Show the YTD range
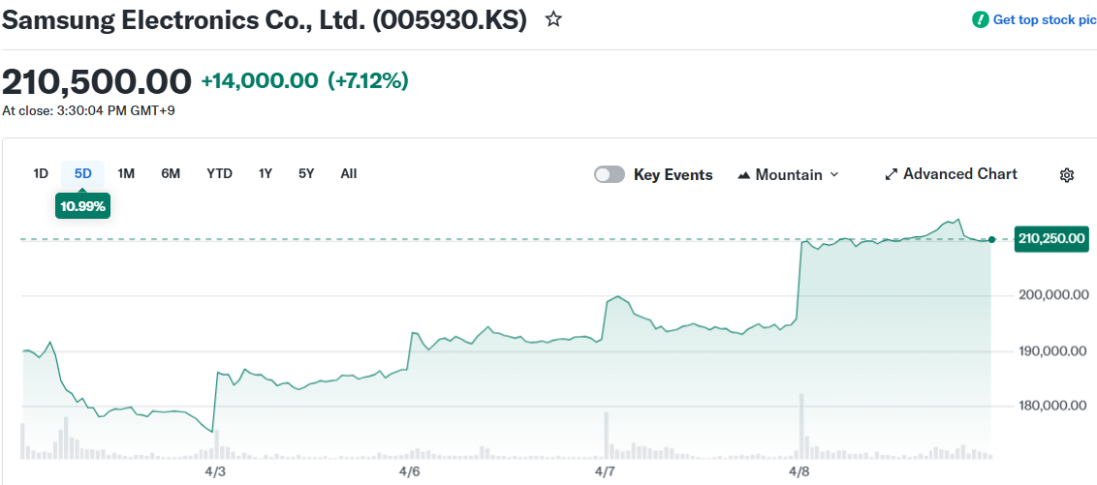The width and height of the screenshot is (1097, 485). pyautogui.click(x=219, y=173)
